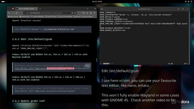Toggle reader view in address bar
The height and width of the screenshot is (109, 194).
(72, 13)
